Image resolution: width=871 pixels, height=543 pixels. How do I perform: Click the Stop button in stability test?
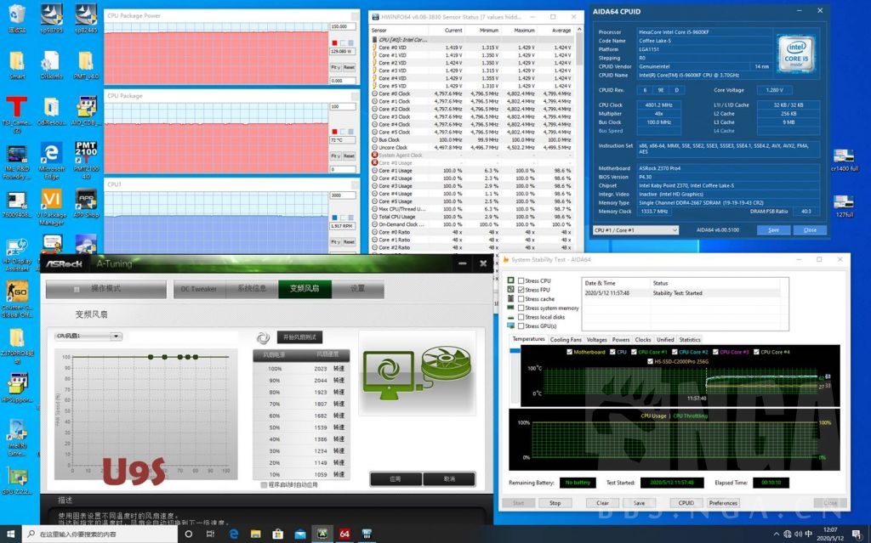click(555, 503)
